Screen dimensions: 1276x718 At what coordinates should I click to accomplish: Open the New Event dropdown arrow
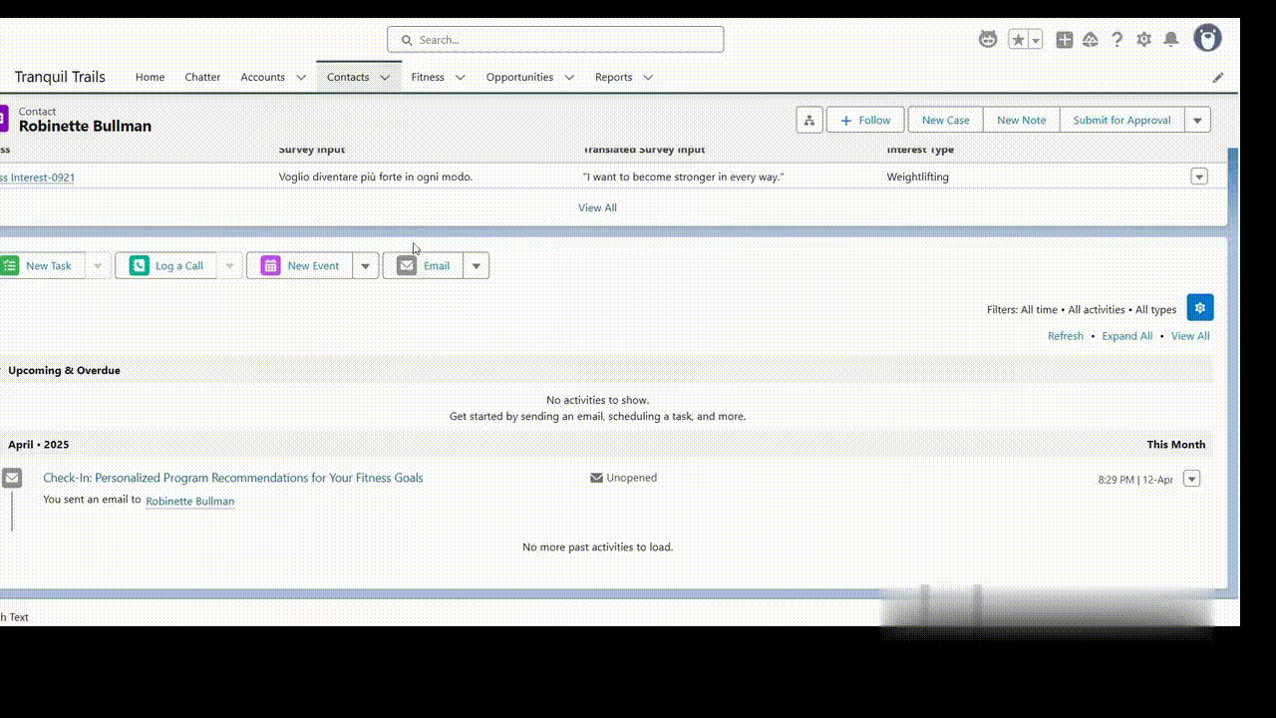coord(366,265)
